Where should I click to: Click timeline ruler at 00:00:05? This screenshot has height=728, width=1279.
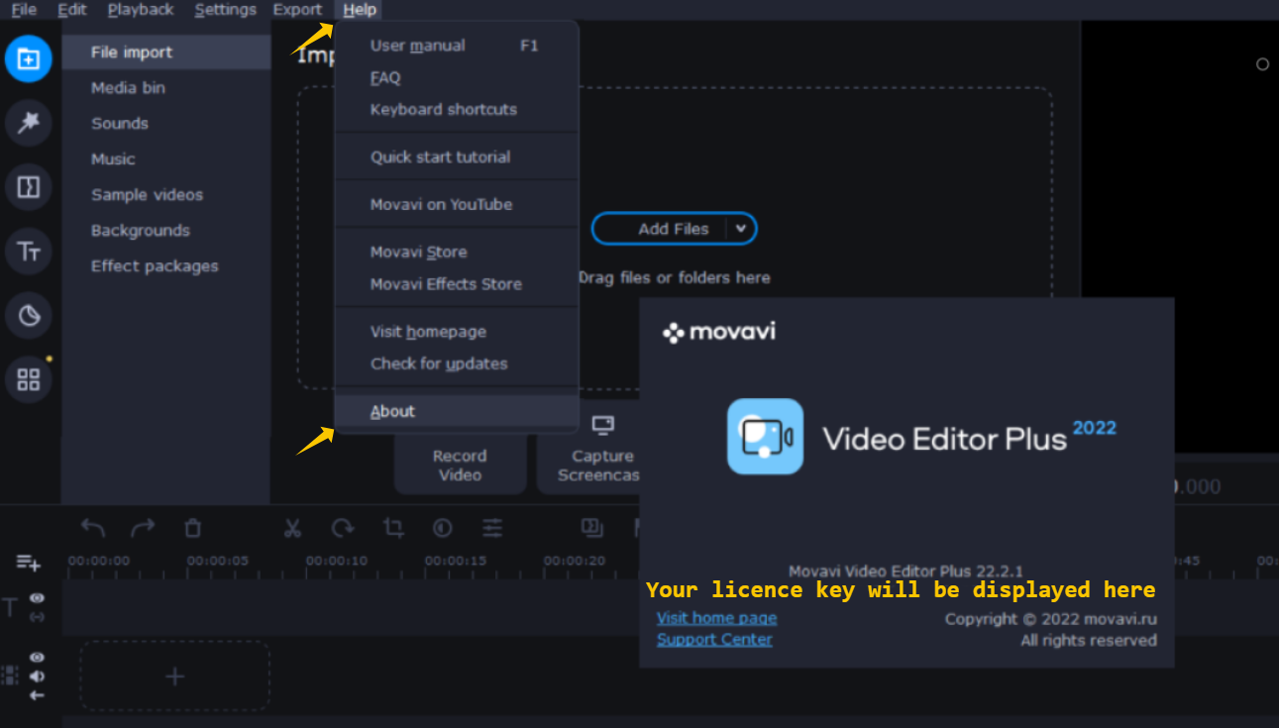tap(217, 561)
